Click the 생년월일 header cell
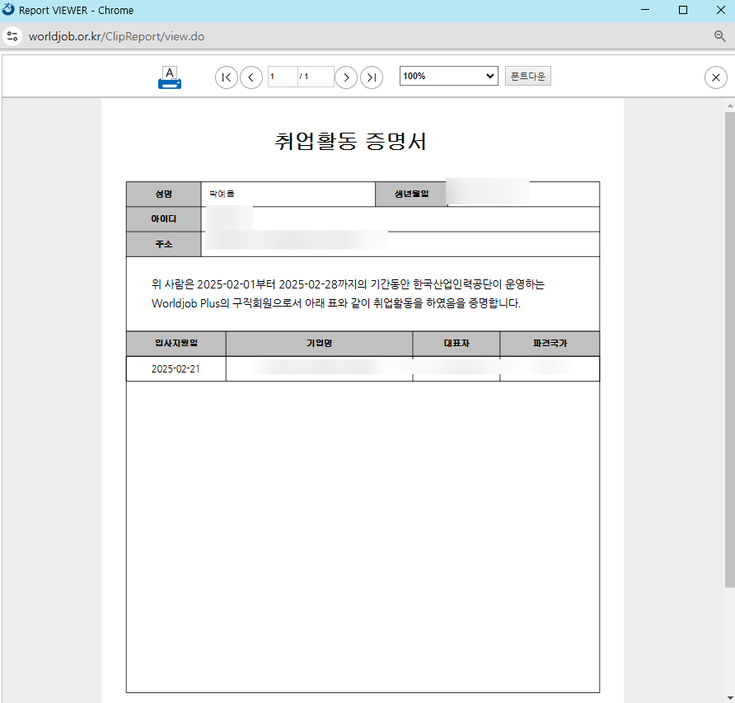The height and width of the screenshot is (703, 735). click(411, 194)
